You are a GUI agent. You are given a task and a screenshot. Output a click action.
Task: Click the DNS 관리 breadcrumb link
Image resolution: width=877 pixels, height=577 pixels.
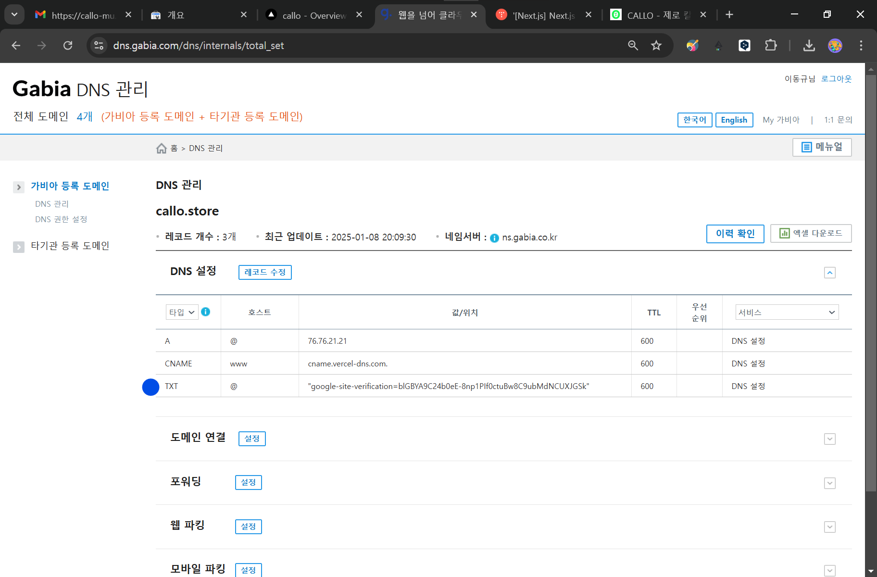[x=206, y=148]
